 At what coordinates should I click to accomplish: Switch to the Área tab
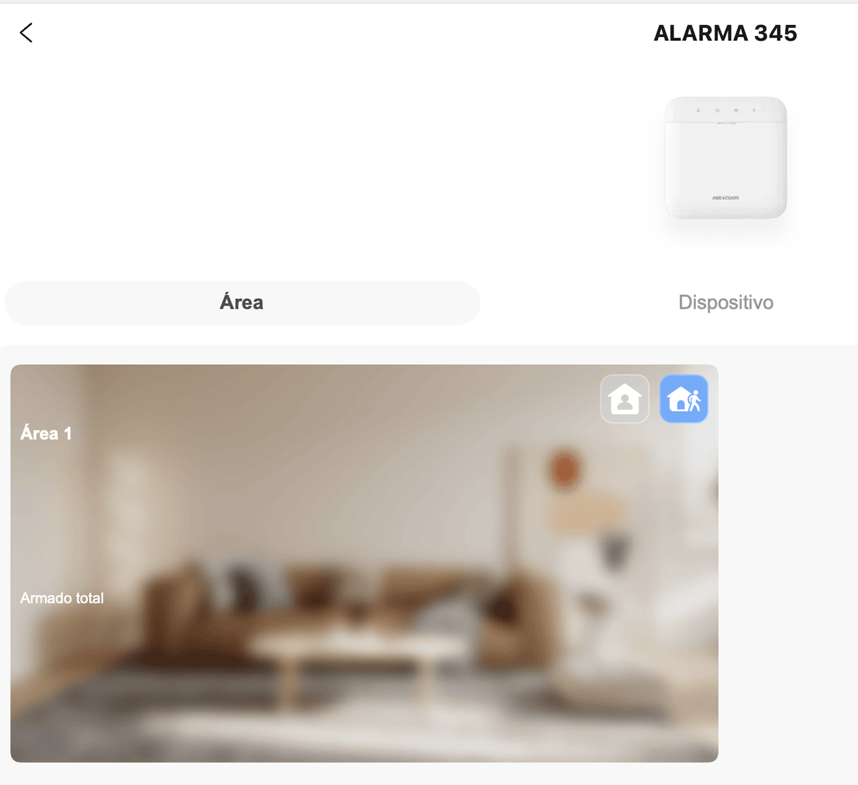(x=242, y=303)
